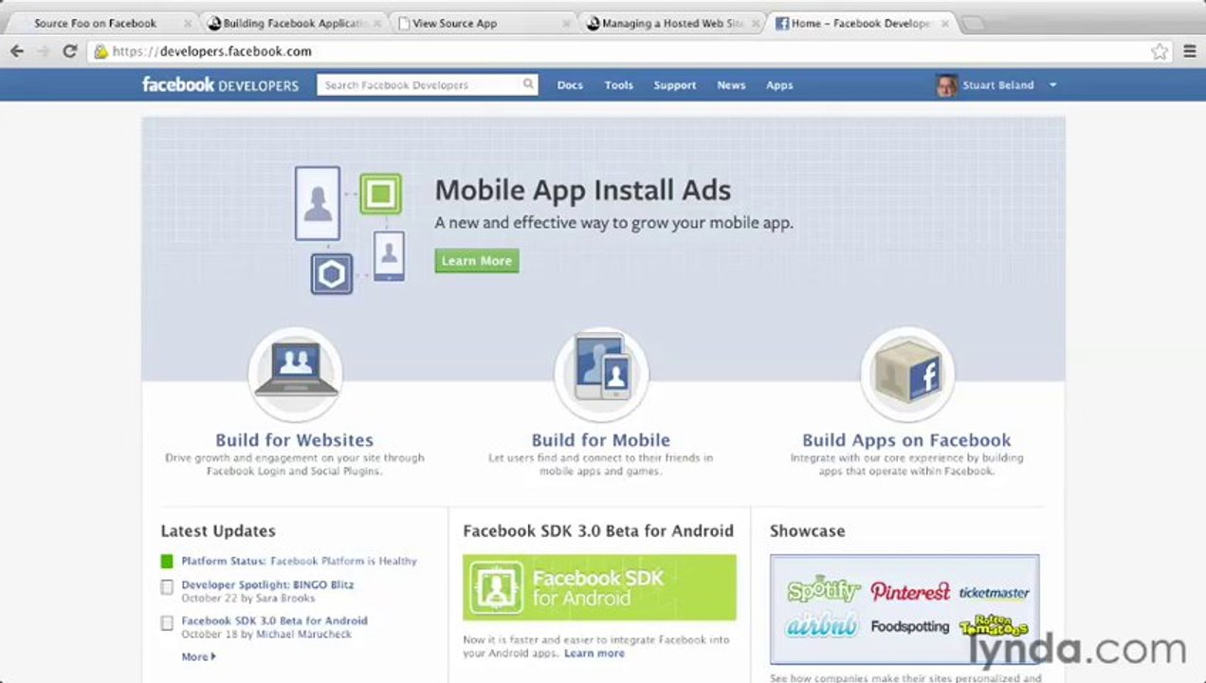Close the Home - Facebook Developers tab
Viewport: 1206px width, 683px height.
pos(944,24)
